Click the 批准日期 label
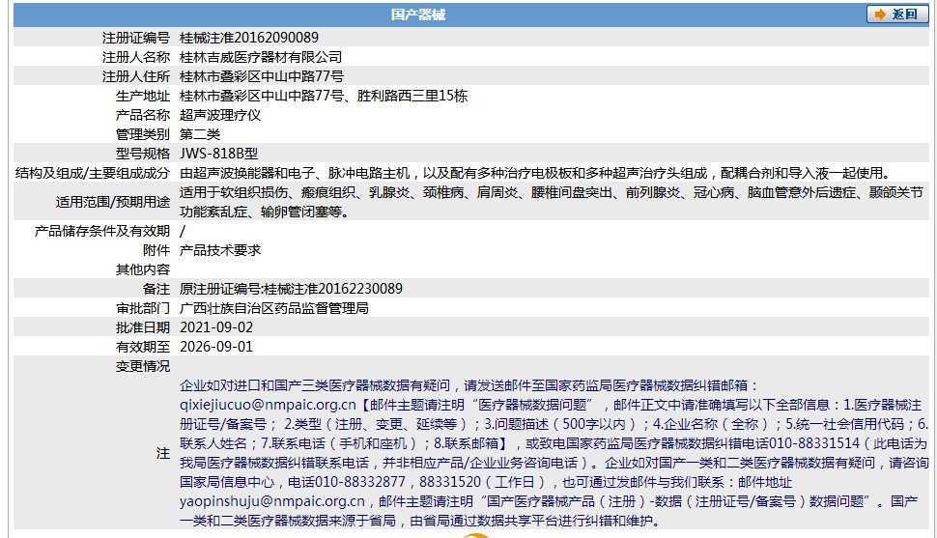937x538 pixels. pyautogui.click(x=143, y=327)
